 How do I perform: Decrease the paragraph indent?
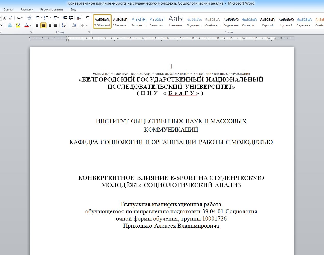[x=65, y=18]
